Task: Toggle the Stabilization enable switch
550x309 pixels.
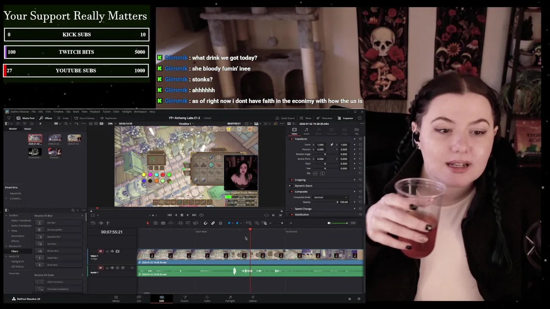Action: tap(292, 215)
